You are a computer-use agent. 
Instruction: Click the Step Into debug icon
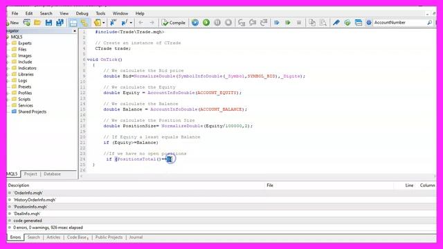(242, 23)
